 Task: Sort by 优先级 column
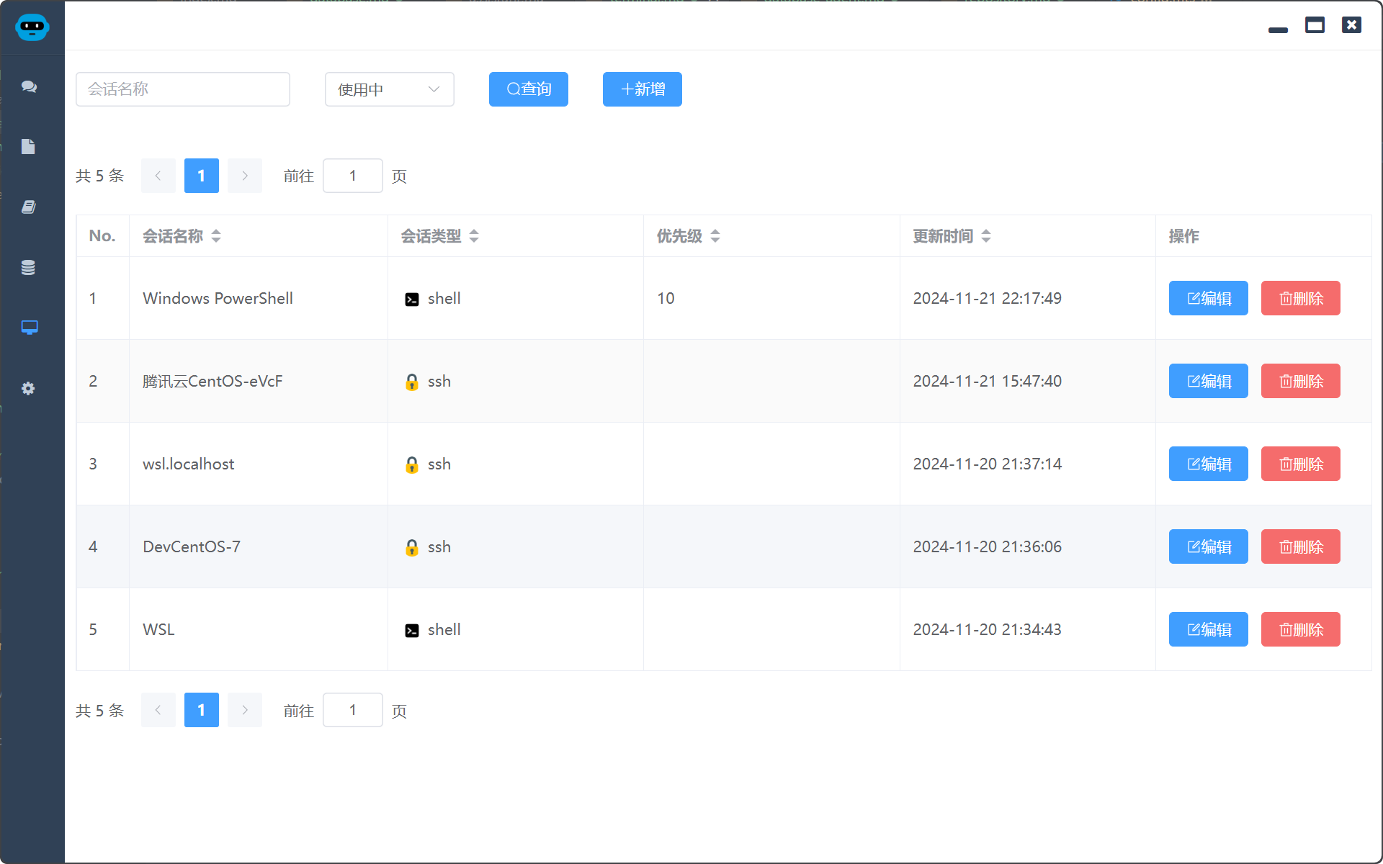[x=715, y=236]
